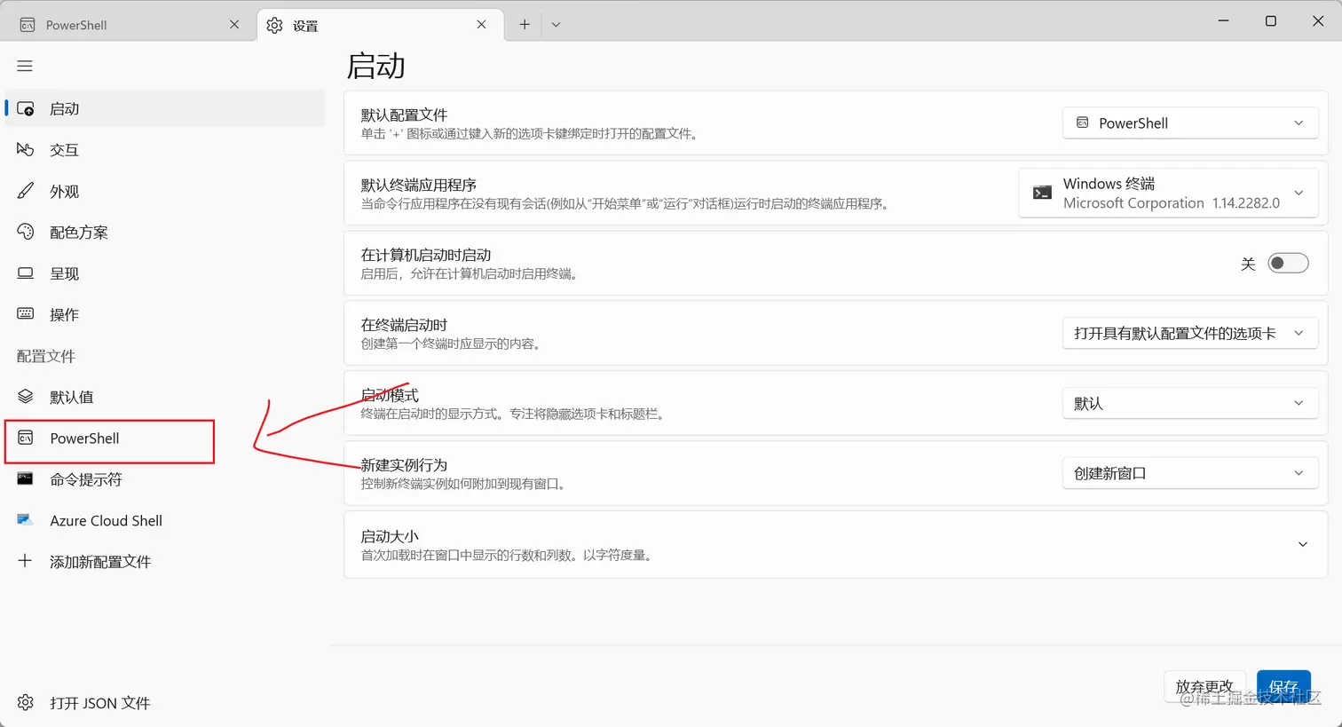Screen dimensions: 1342x727
Task: Open the 启动模式 dropdown showing 默认
Action: point(1189,402)
